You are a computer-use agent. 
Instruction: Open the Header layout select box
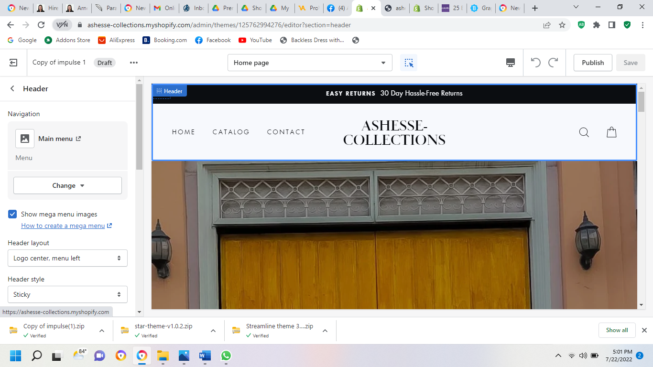[x=67, y=258]
